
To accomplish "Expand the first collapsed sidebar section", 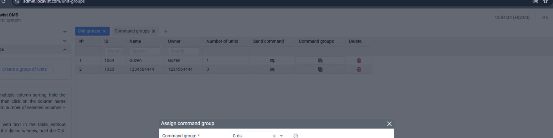I will 65,32.
